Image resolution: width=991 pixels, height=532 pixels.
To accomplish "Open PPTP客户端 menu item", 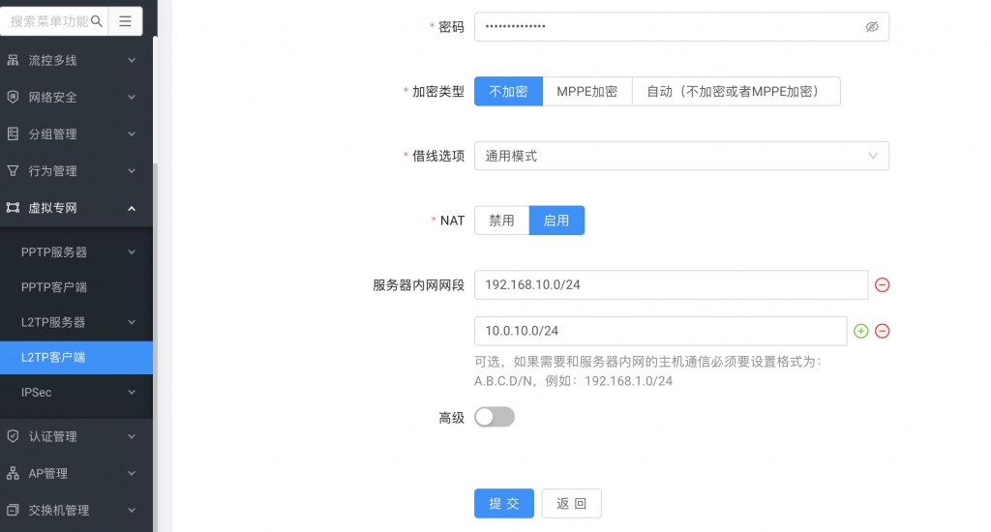I will 76,287.
